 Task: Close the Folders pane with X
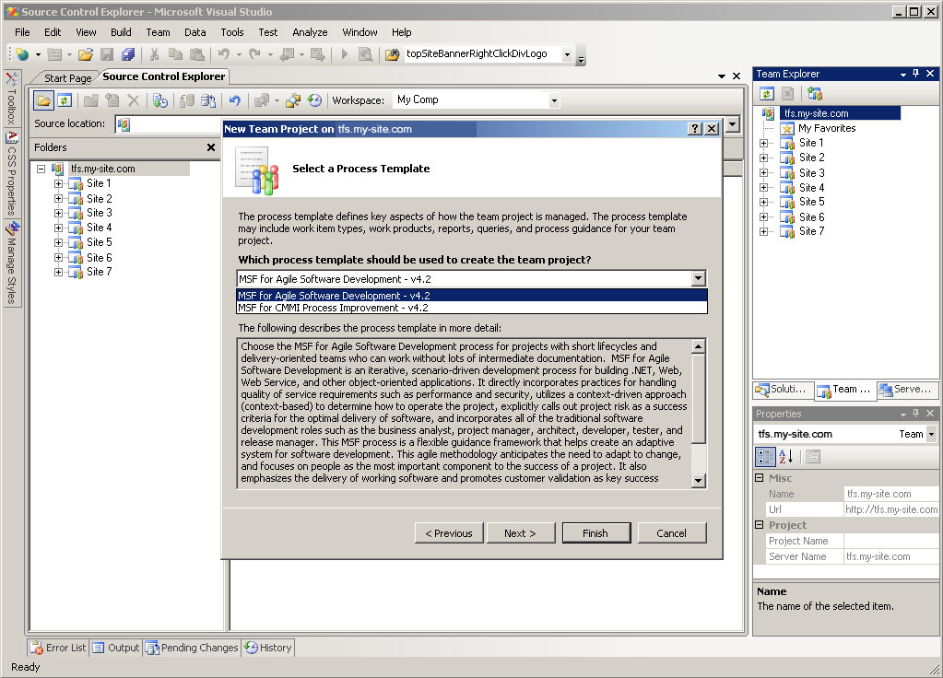(x=211, y=147)
